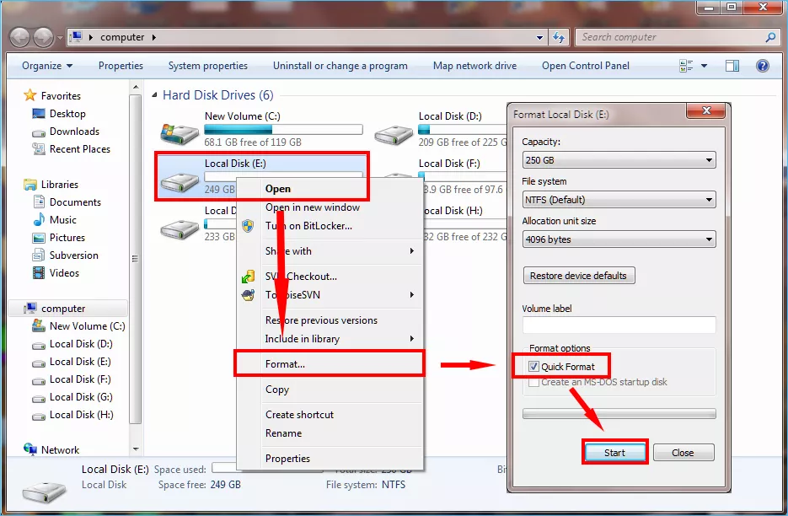Click the Videos filmstrip icon
The width and height of the screenshot is (788, 516).
pyautogui.click(x=39, y=273)
